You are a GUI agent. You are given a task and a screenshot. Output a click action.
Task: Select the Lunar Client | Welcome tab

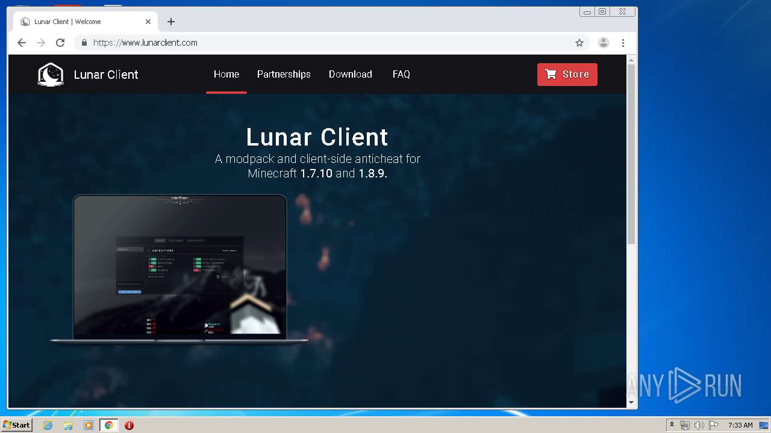85,22
